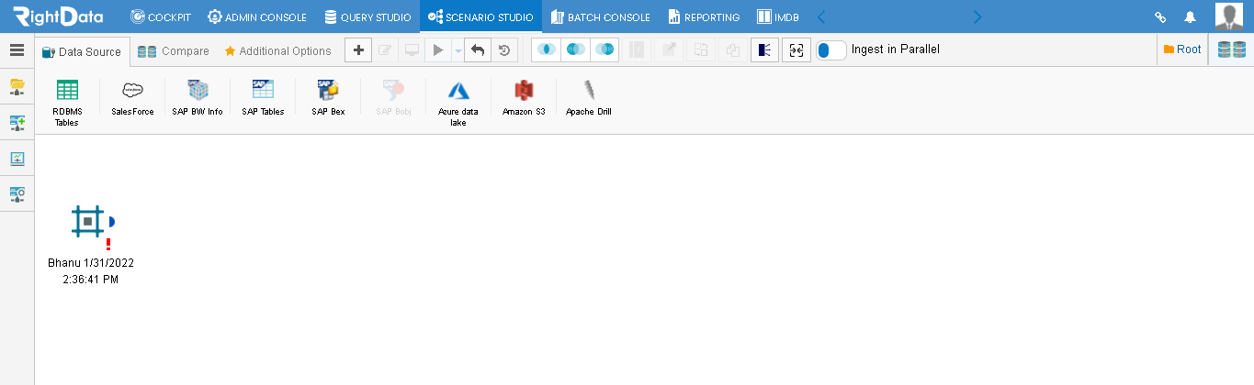Click the history restore button
Image resolution: width=1254 pixels, height=385 pixels.
coord(503,50)
